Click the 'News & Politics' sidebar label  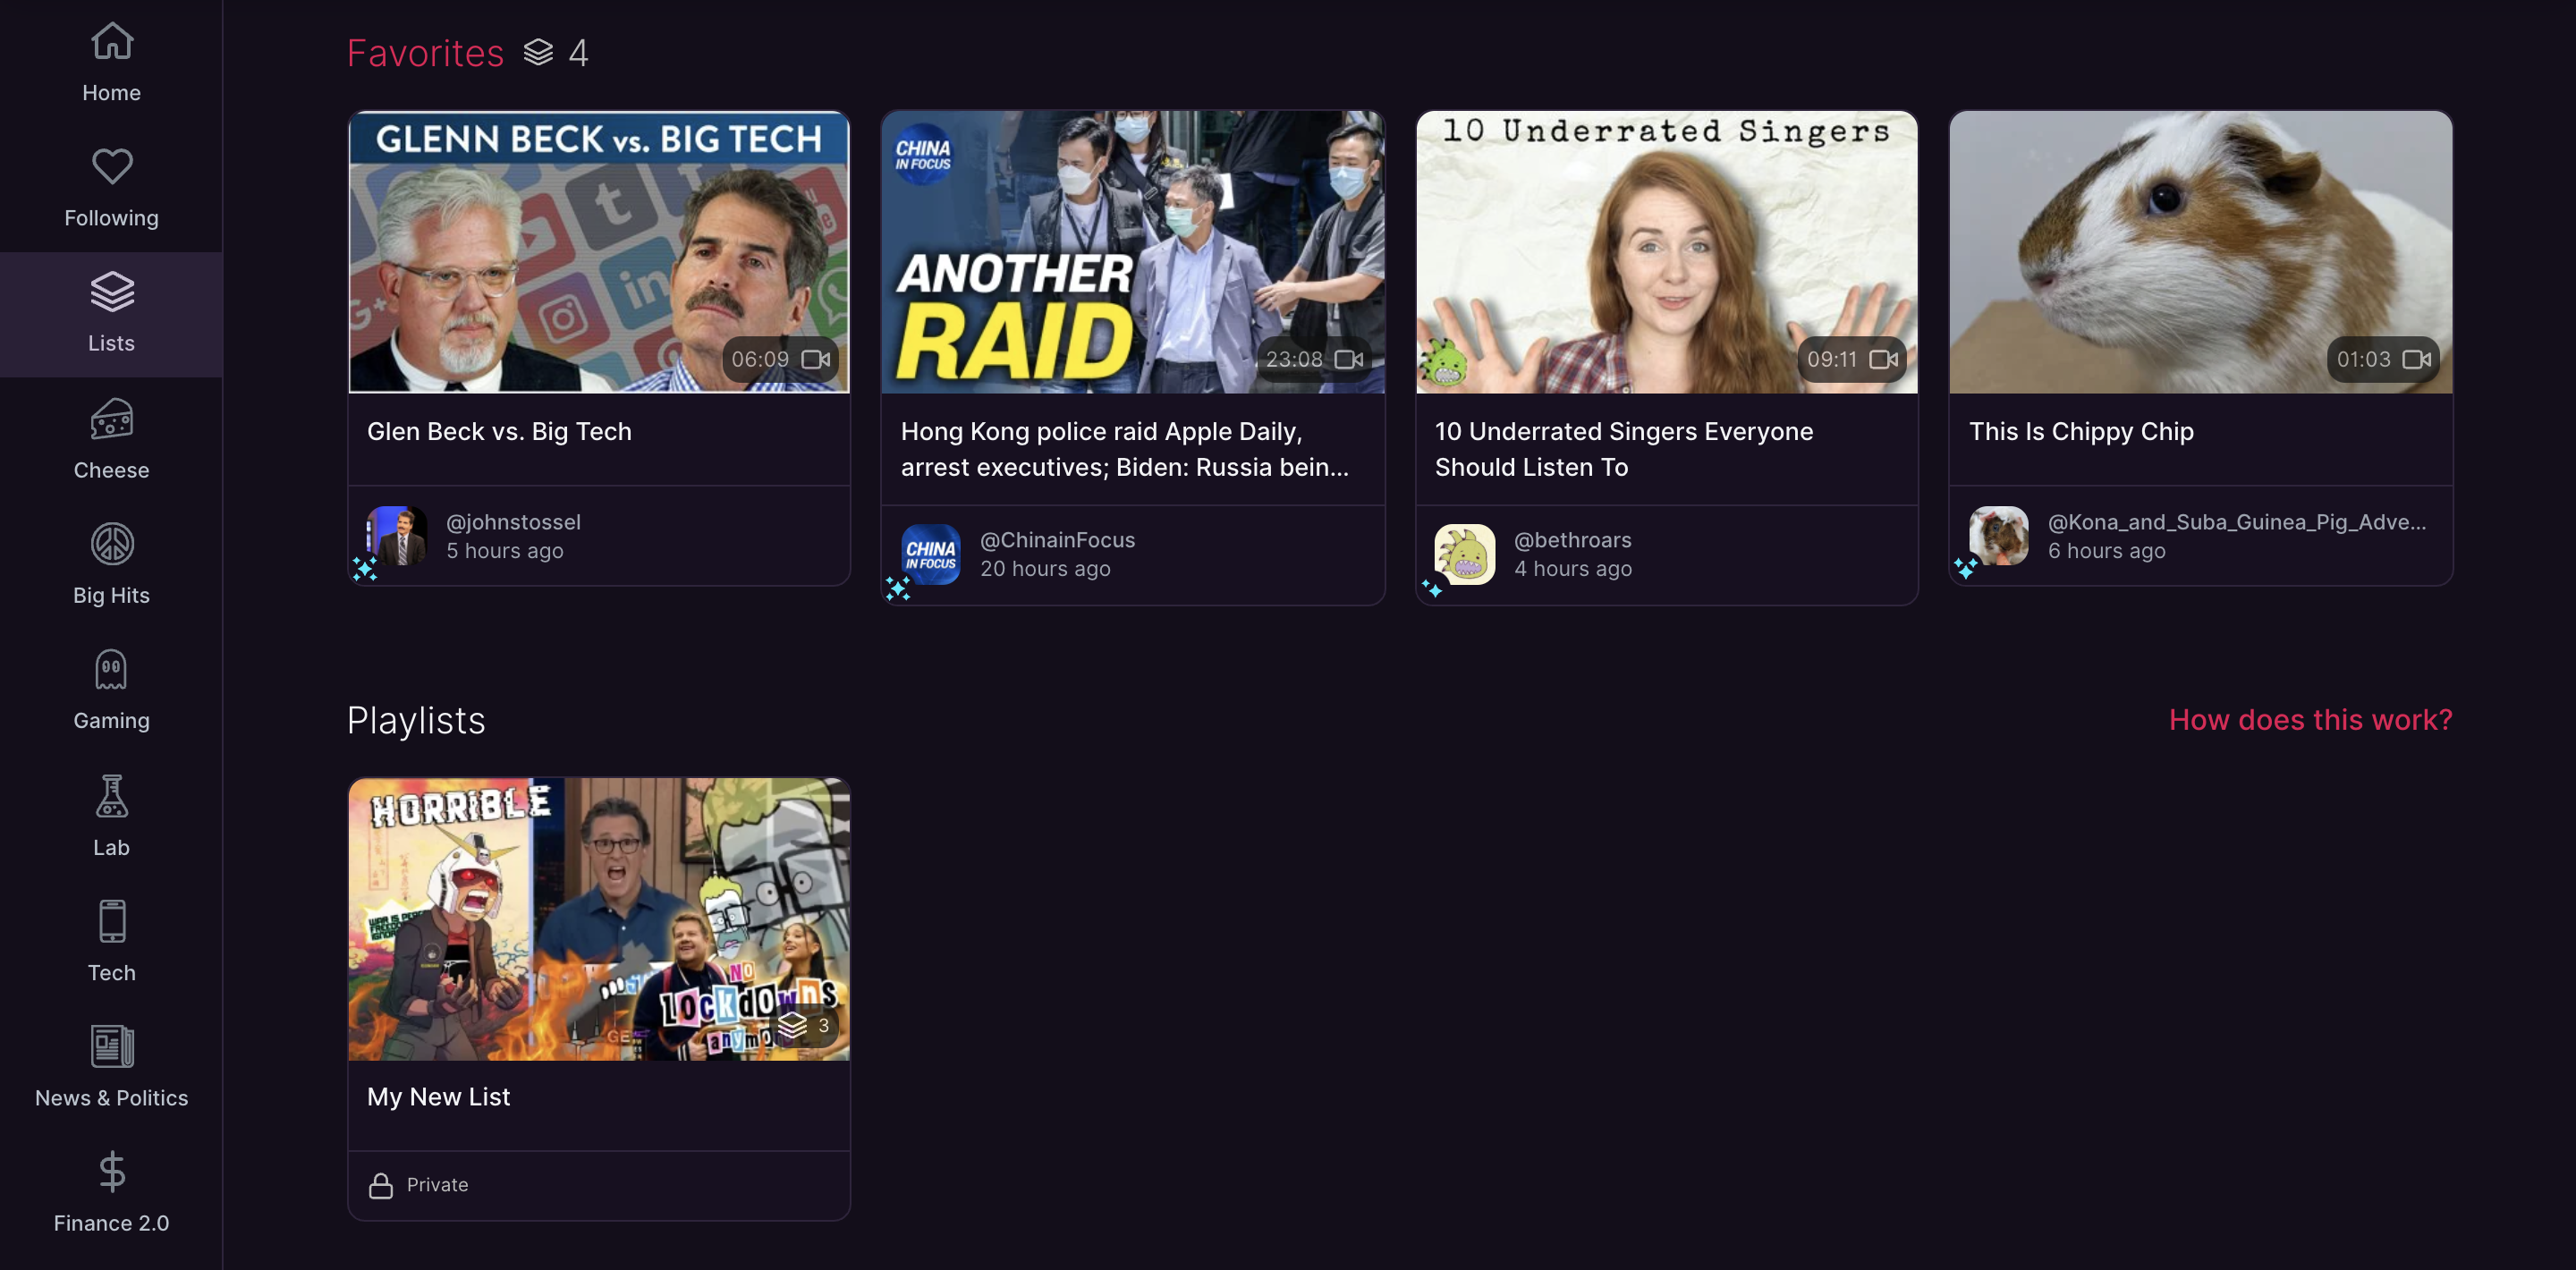tap(111, 1097)
